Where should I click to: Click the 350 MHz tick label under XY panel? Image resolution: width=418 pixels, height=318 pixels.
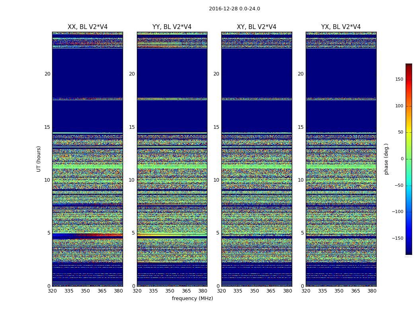click(254, 291)
